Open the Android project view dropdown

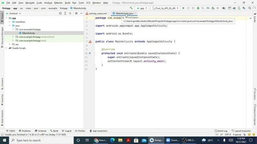coord(13,13)
